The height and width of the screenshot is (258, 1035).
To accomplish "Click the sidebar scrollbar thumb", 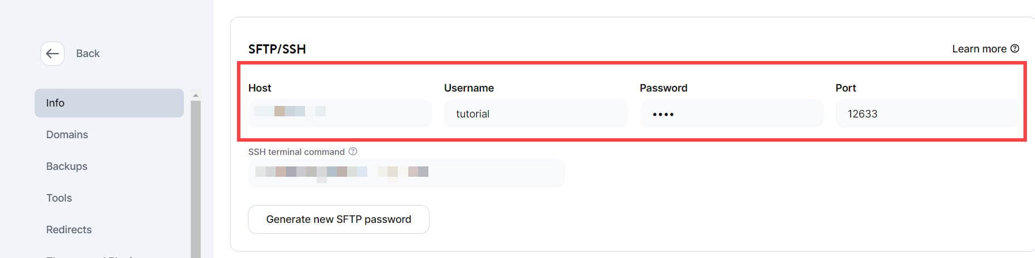I will point(195,179).
